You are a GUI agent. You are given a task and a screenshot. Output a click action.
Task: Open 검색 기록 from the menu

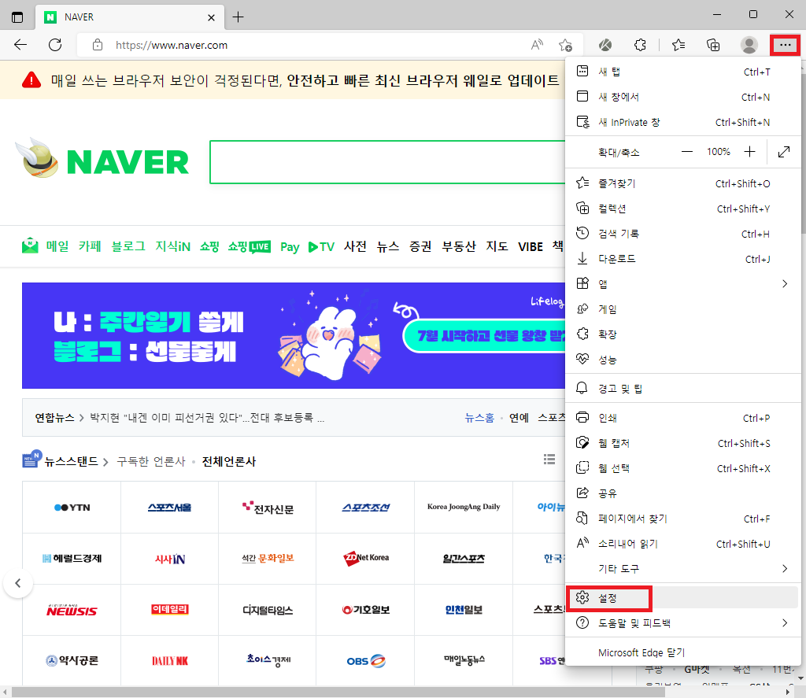pos(682,234)
